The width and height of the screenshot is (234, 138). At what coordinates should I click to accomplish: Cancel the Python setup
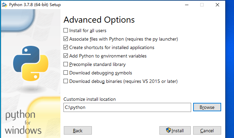207,131
